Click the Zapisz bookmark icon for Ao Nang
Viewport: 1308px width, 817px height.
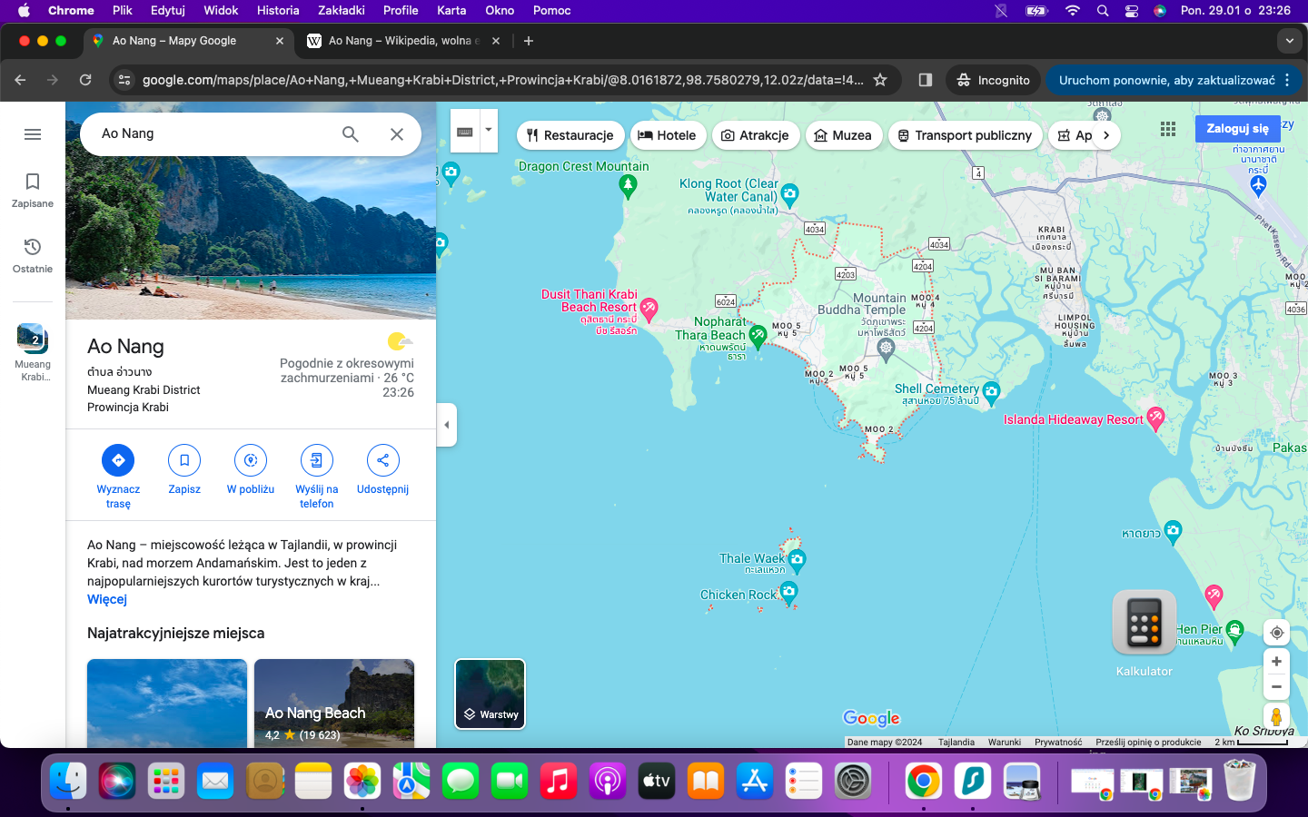pos(183,460)
